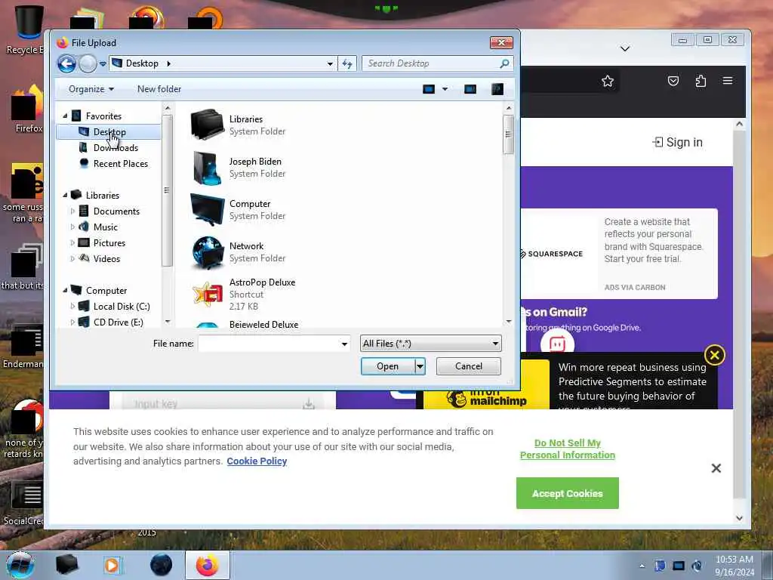The height and width of the screenshot is (580, 773).
Task: Click the browser page scroll down arrow
Action: [x=739, y=518]
